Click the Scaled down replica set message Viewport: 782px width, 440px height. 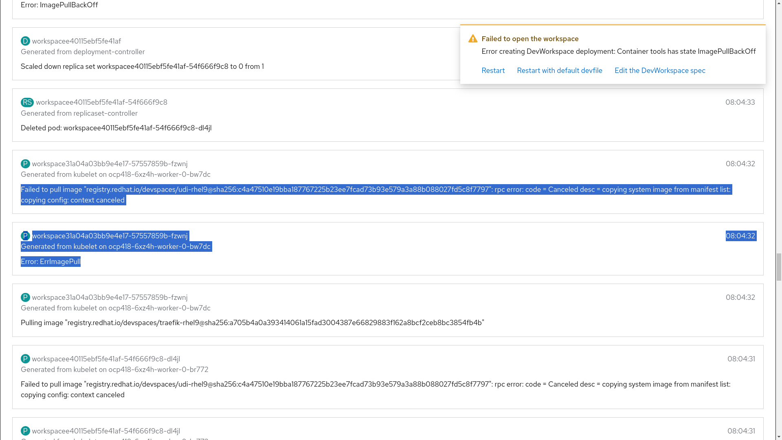pyautogui.click(x=142, y=66)
